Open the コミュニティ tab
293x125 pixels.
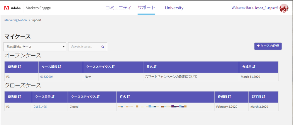click(x=118, y=8)
